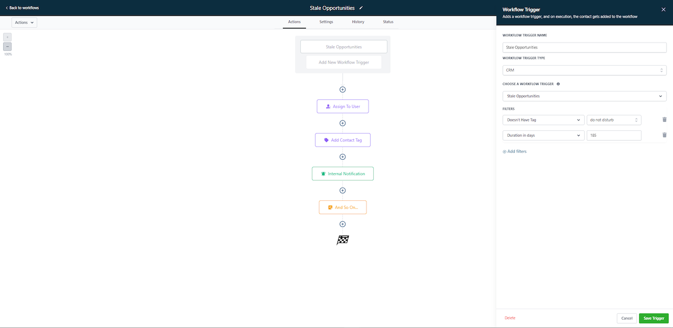The width and height of the screenshot is (673, 328).
Task: Open the Stale Opportunities trigger dropdown
Action: [585, 96]
